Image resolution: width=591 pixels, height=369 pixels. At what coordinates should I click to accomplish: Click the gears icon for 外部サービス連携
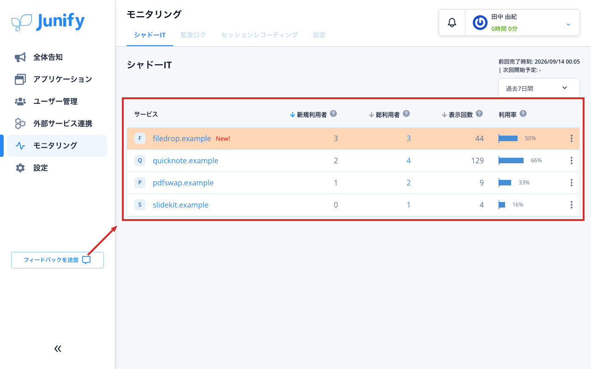click(x=20, y=124)
